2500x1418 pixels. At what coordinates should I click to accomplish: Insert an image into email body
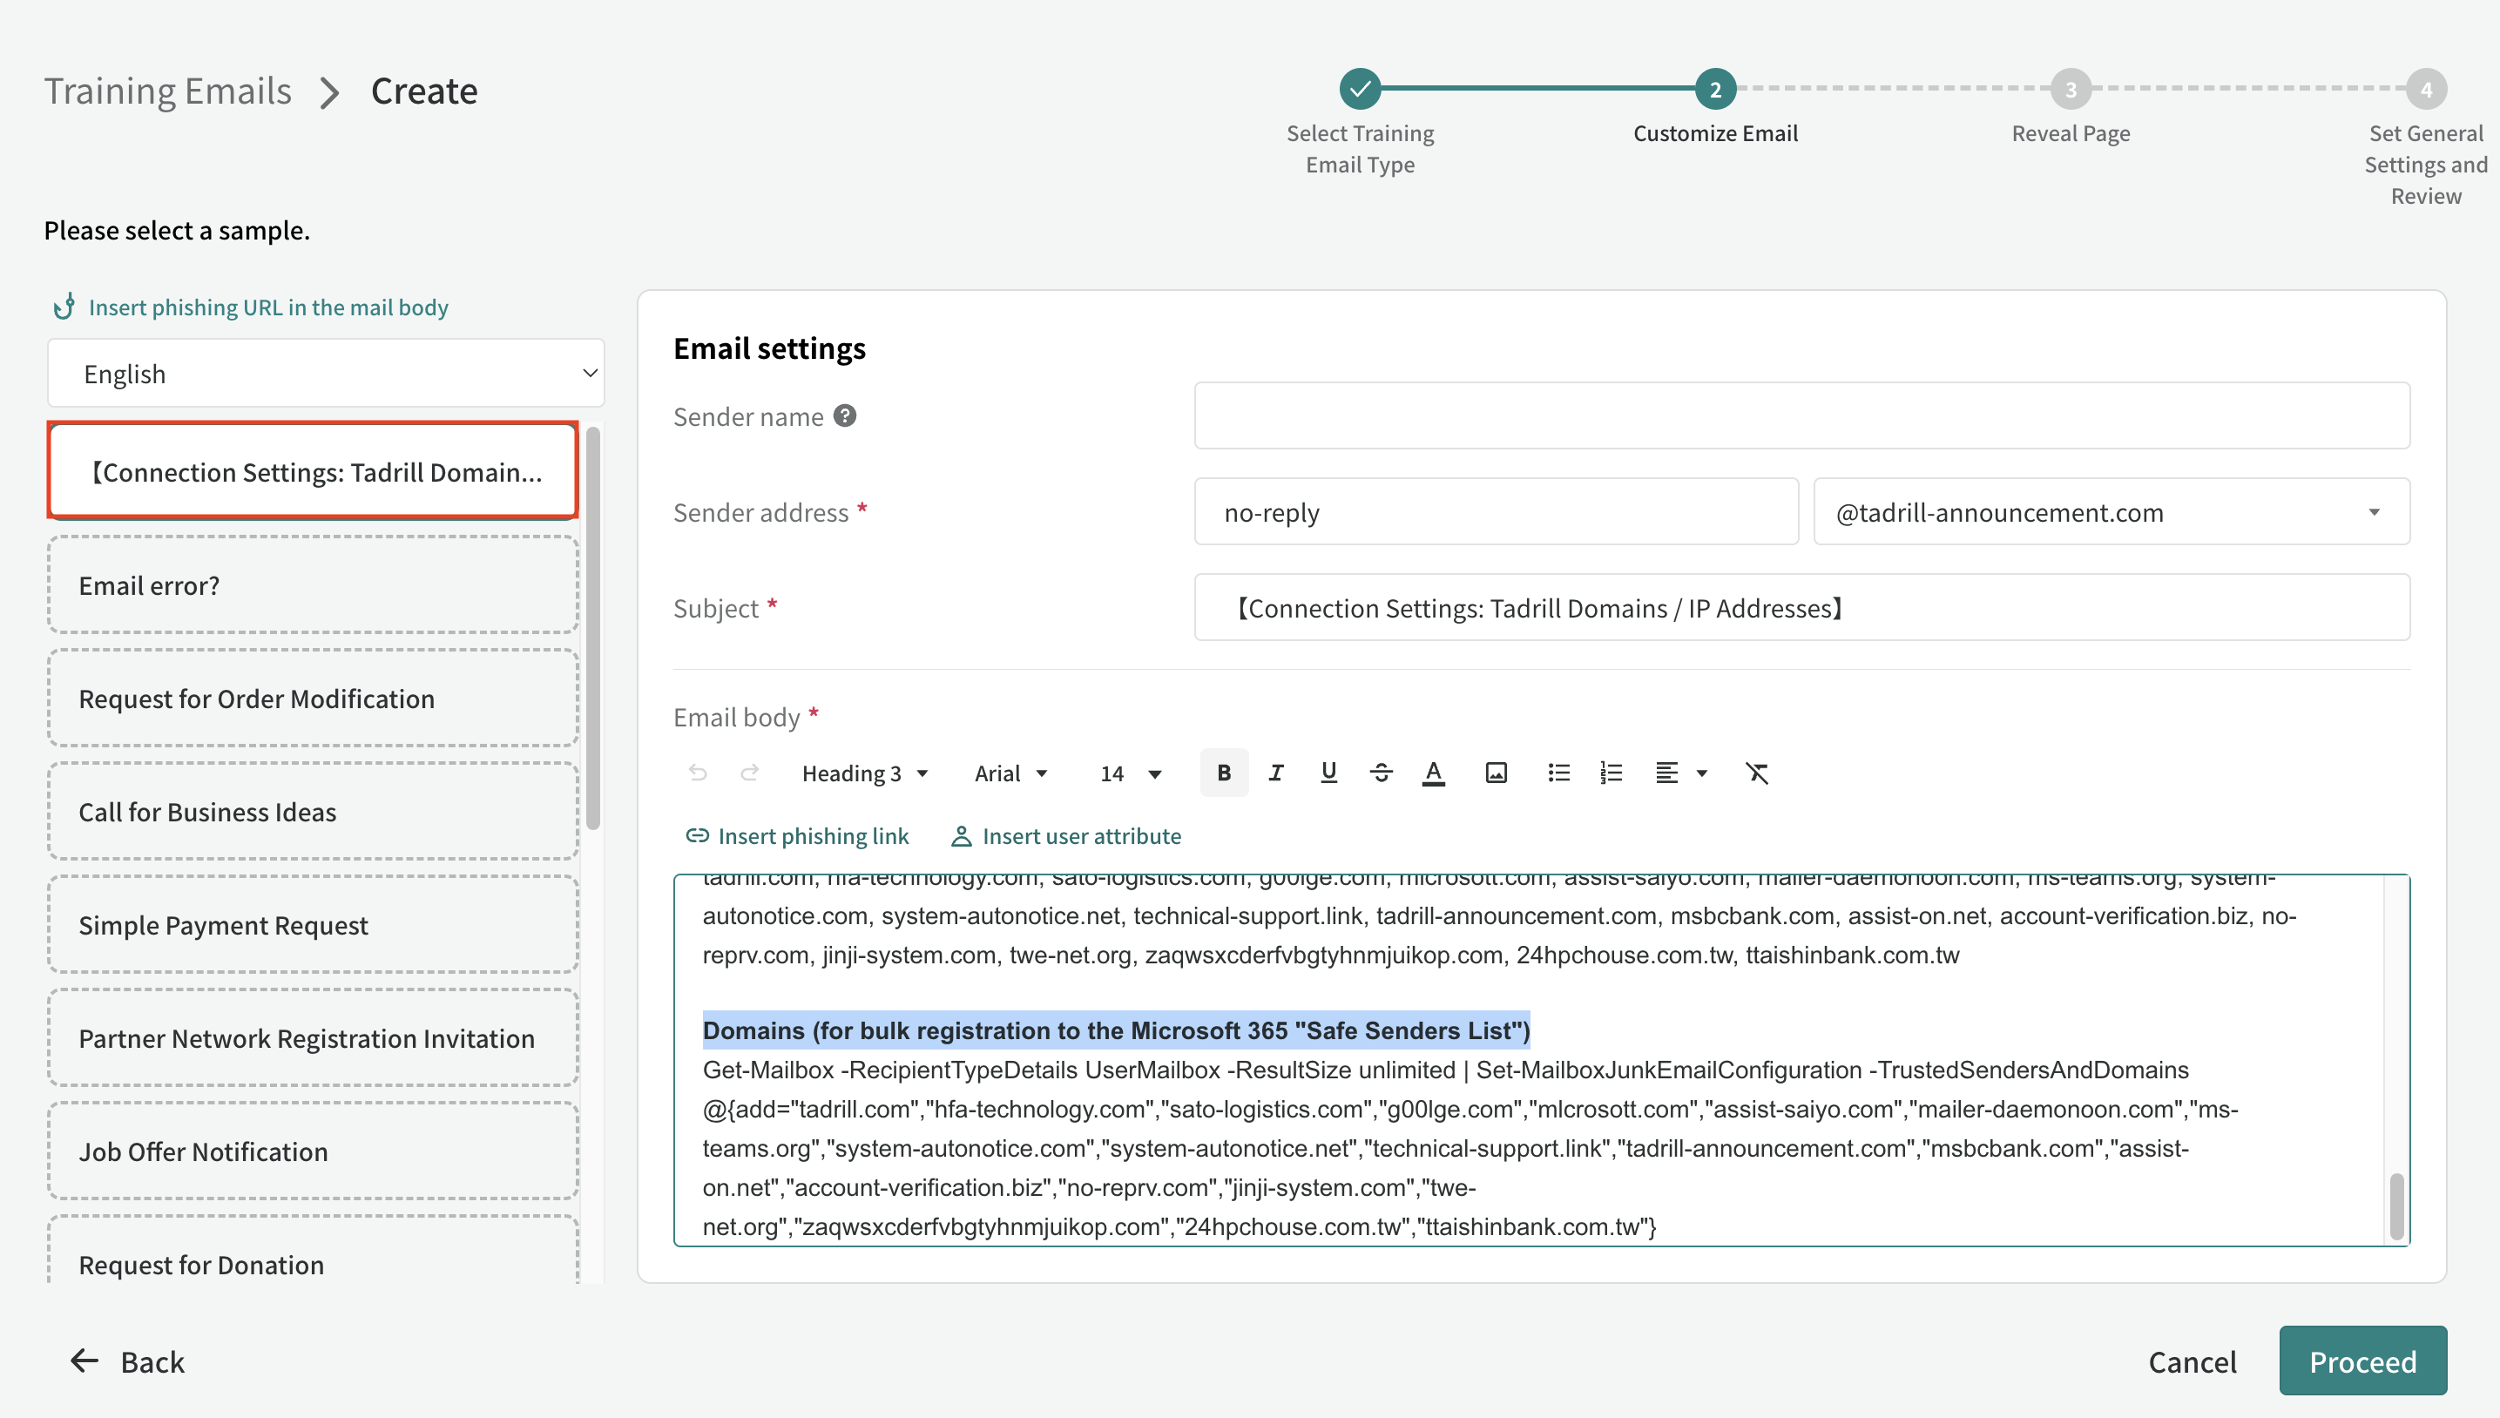[1496, 773]
